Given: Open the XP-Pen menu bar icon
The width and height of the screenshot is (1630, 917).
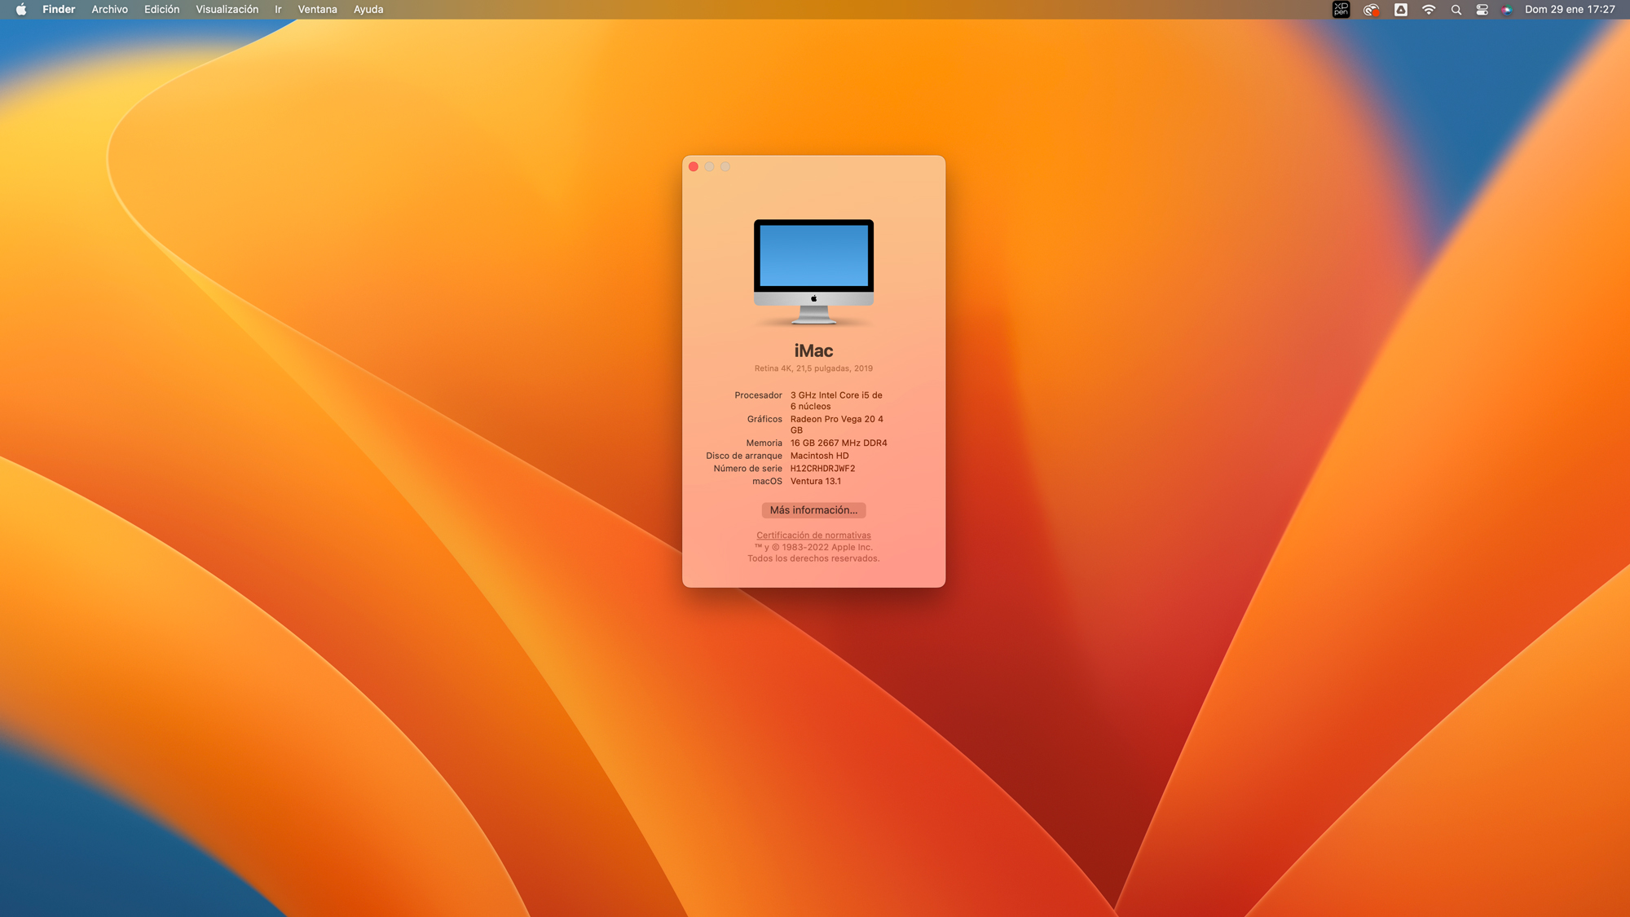Looking at the screenshot, I should click(x=1341, y=10).
